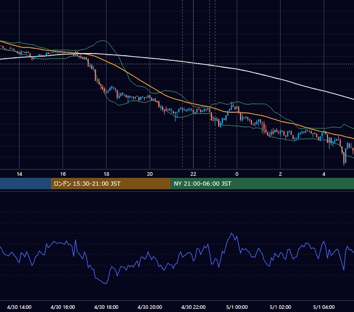Click hour label 22 on price chart axis

(193, 174)
